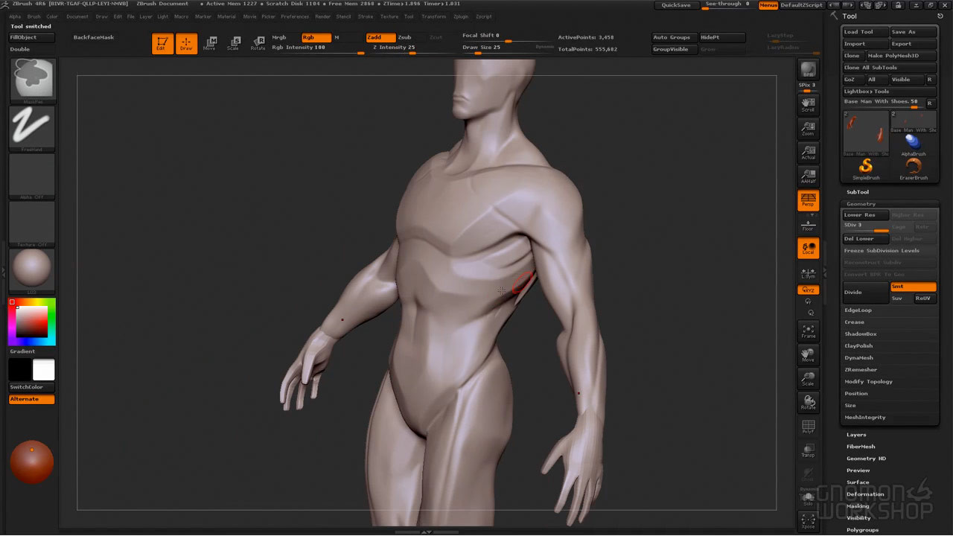The width and height of the screenshot is (953, 536).
Task: Open the Preferences menu
Action: tap(295, 16)
